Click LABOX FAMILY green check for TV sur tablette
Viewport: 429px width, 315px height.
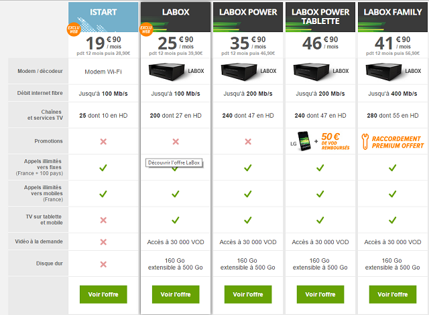coord(392,219)
